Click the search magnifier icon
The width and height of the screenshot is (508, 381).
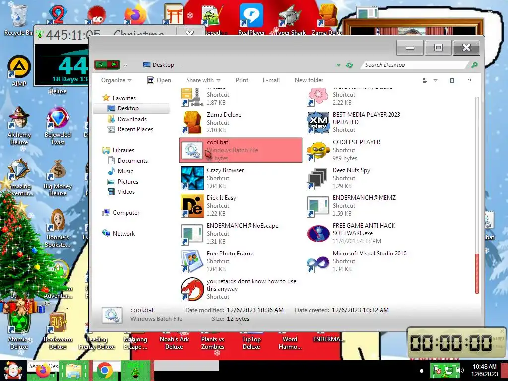[x=474, y=65]
